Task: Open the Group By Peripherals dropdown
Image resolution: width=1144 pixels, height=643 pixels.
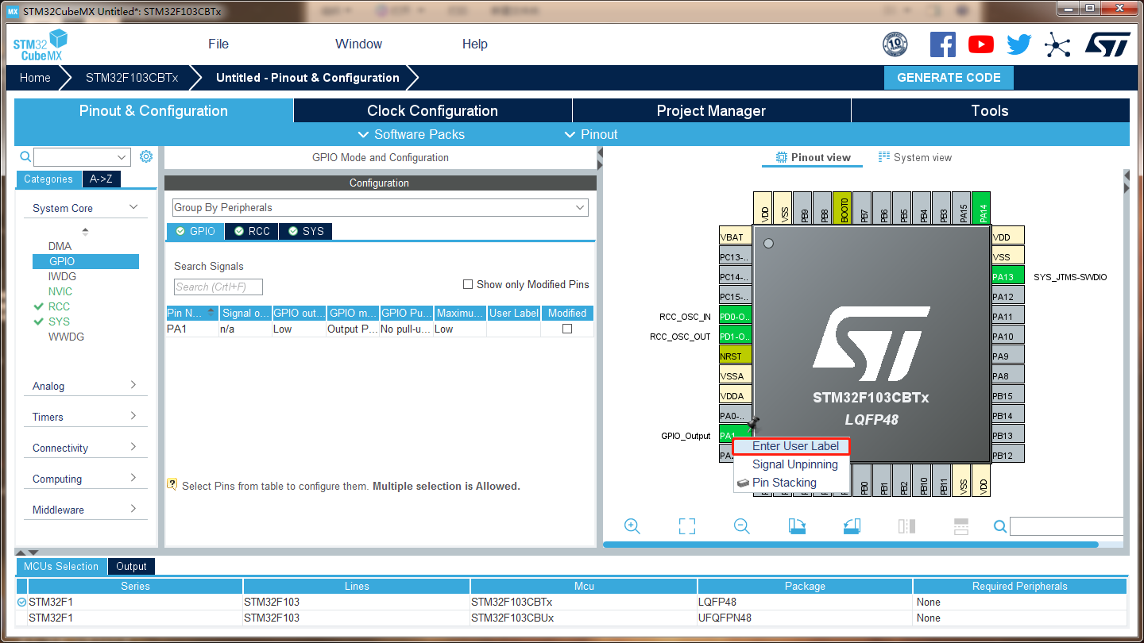Action: tap(381, 207)
